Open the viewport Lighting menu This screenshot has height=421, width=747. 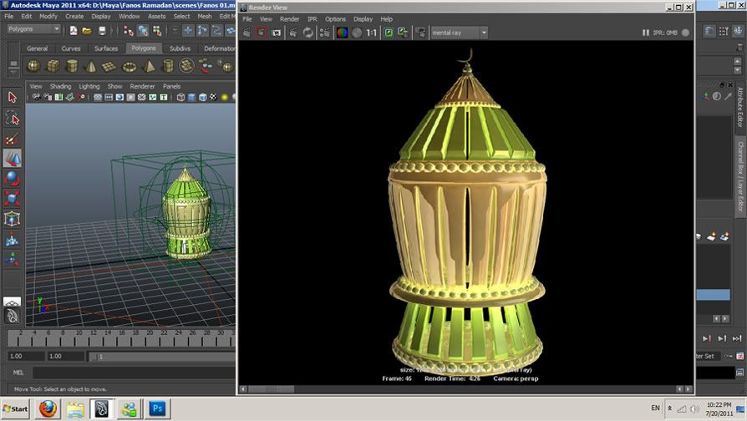(x=89, y=86)
